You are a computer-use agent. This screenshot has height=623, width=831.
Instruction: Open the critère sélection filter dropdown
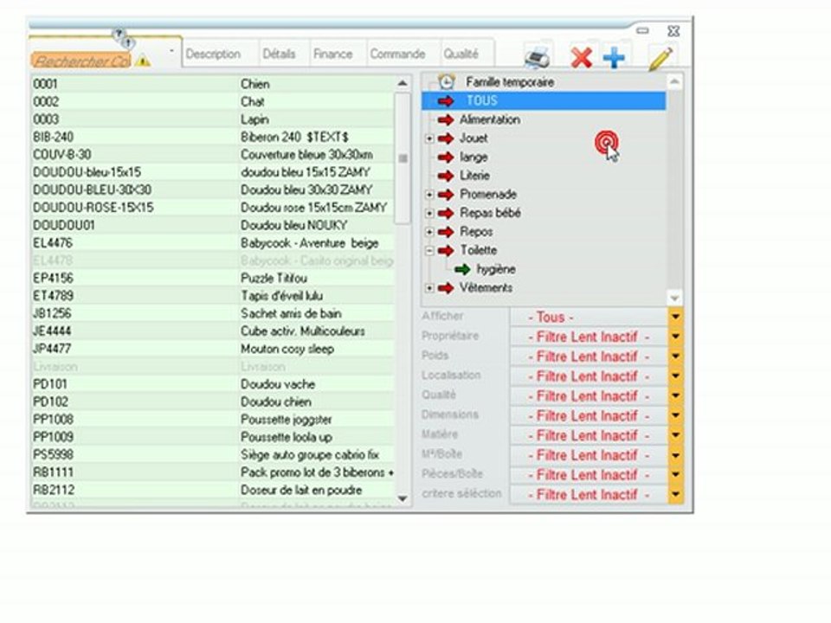[675, 494]
